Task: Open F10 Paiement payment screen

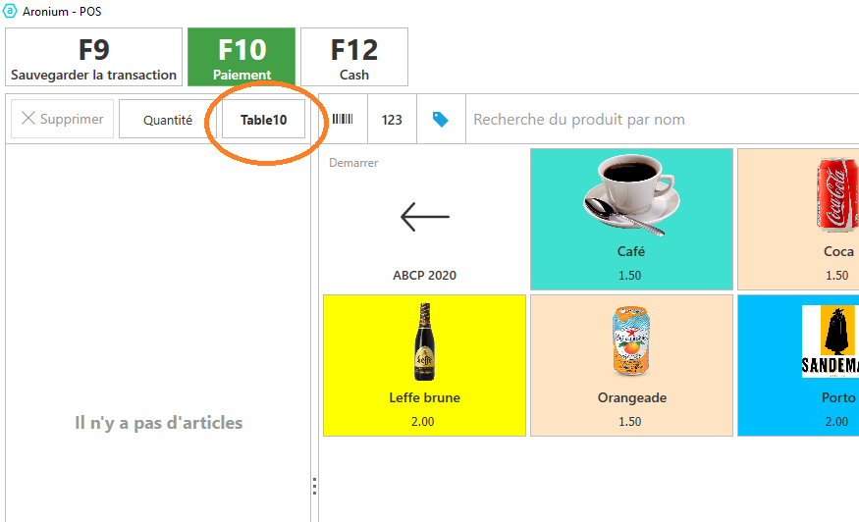Action: tap(242, 57)
